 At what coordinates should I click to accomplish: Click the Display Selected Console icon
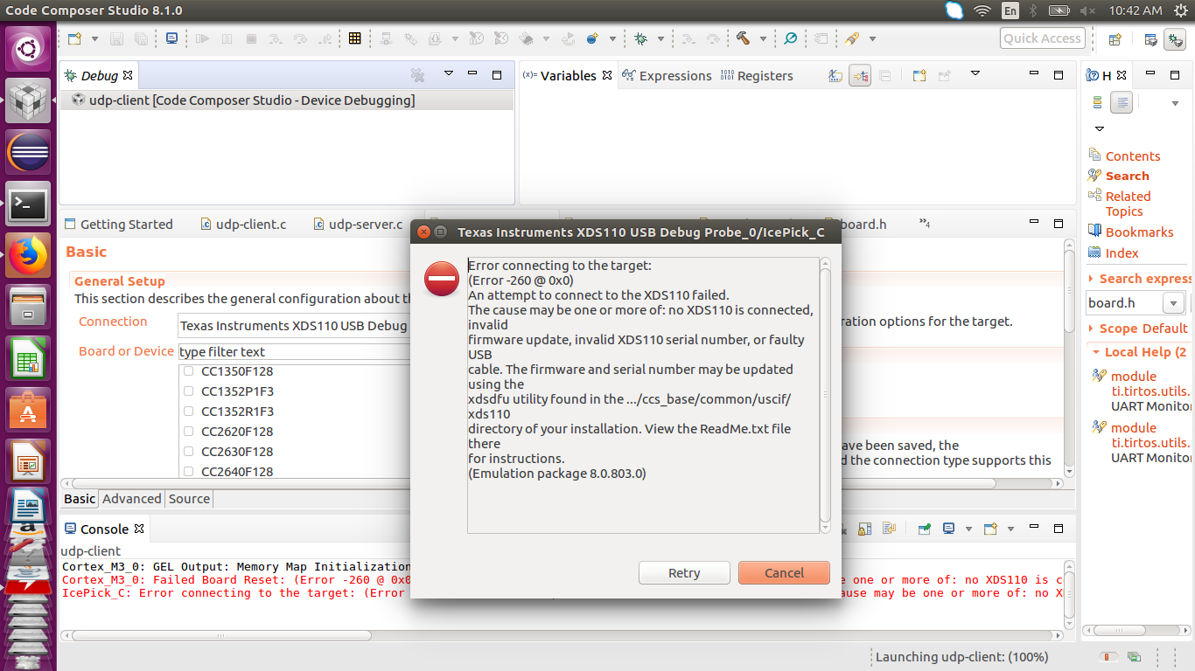pos(949,529)
